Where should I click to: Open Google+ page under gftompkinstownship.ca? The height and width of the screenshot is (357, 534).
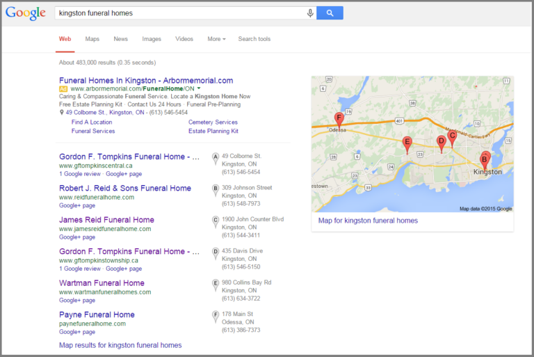(124, 269)
